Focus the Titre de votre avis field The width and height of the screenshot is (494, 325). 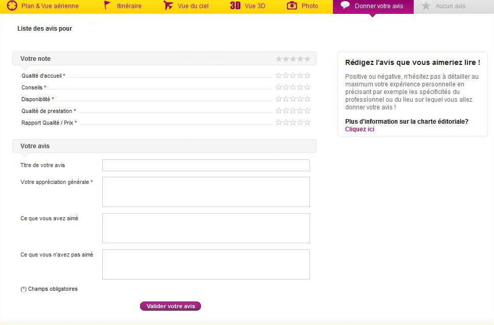pyautogui.click(x=206, y=165)
